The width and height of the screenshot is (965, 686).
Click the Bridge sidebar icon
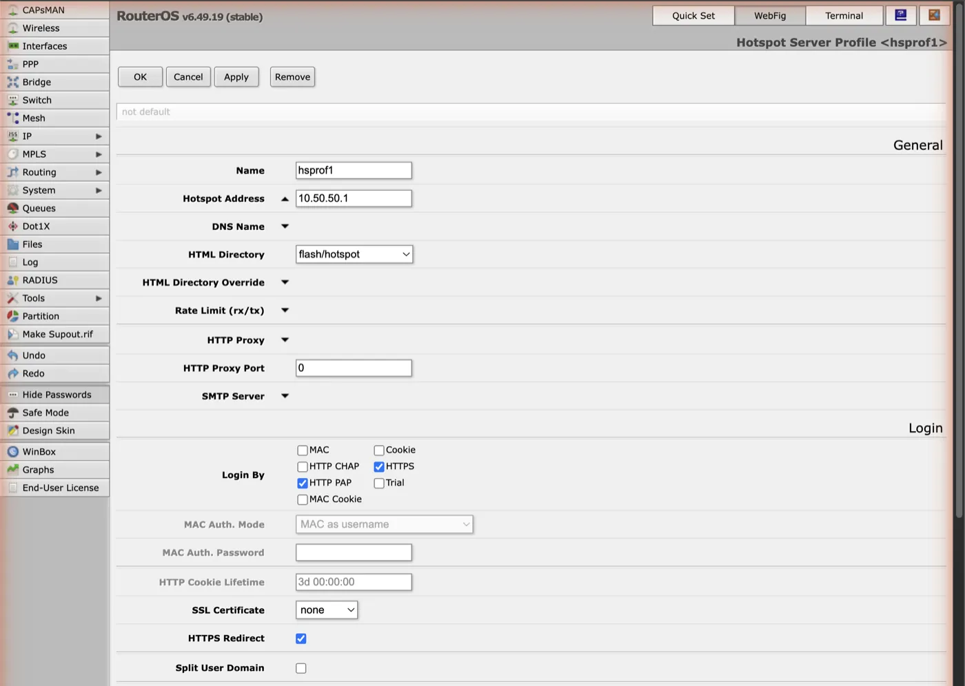tap(12, 82)
